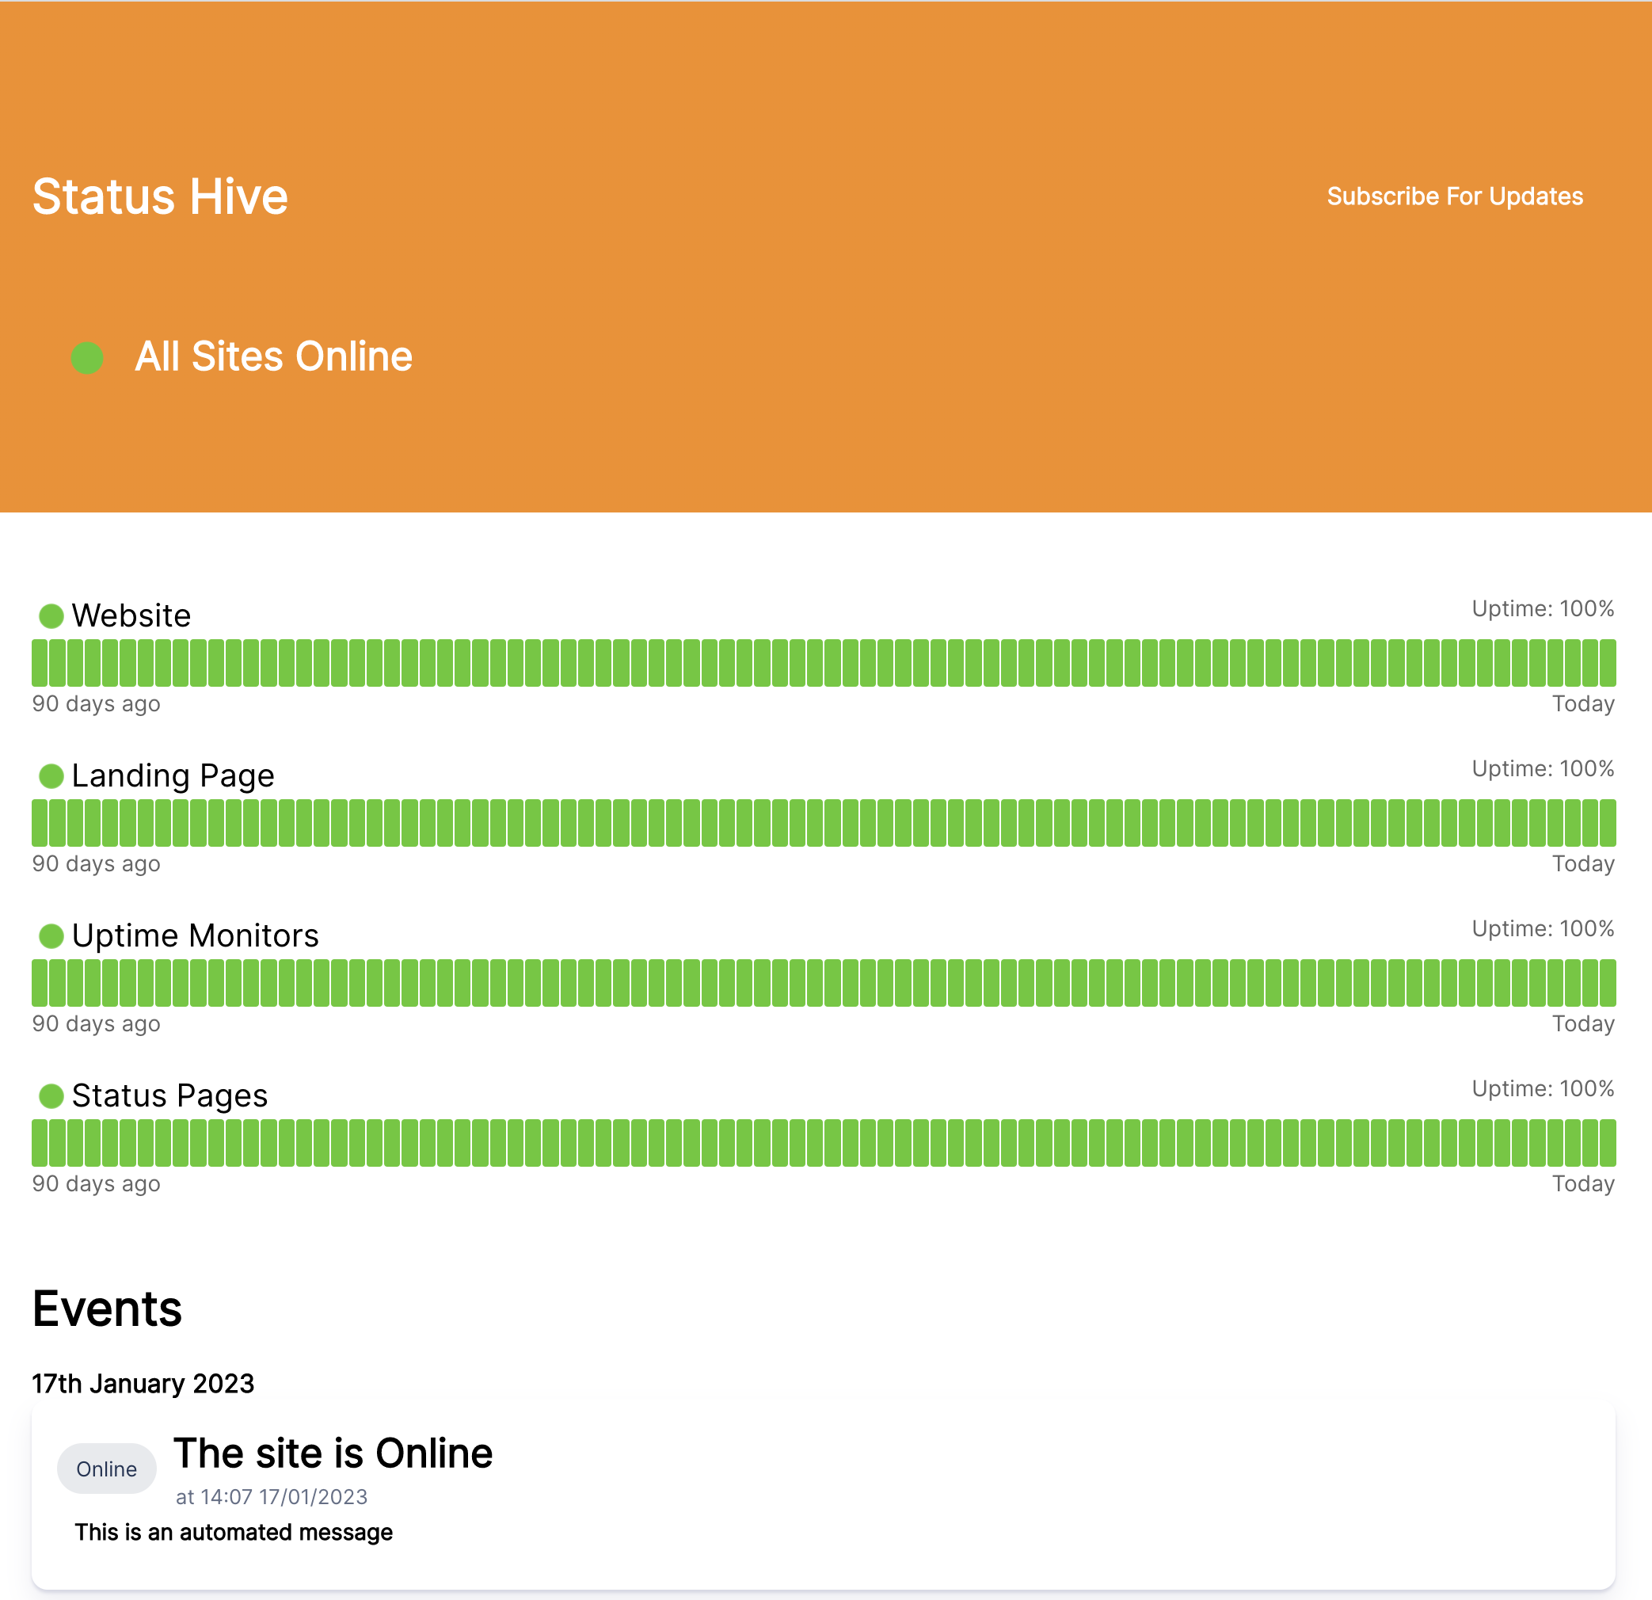Click the middle of the Status Pages uptime bar
Screen dimensions: 1652x1600
[x=824, y=1143]
